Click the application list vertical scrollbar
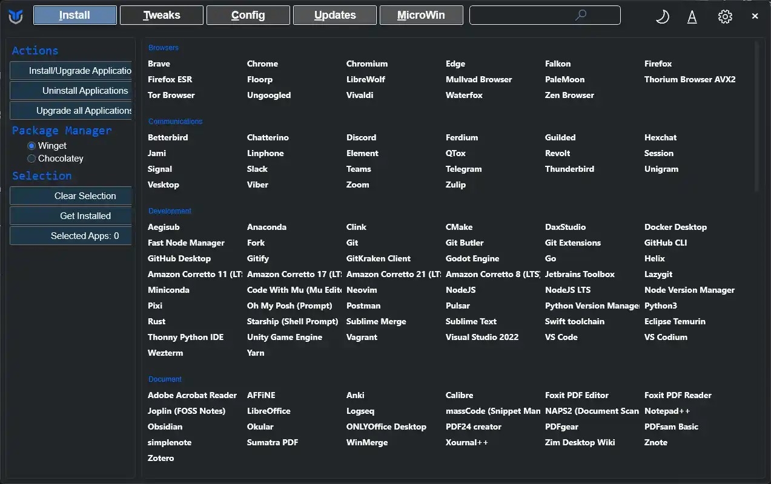Screen dimensions: 771x484 coord(757,115)
